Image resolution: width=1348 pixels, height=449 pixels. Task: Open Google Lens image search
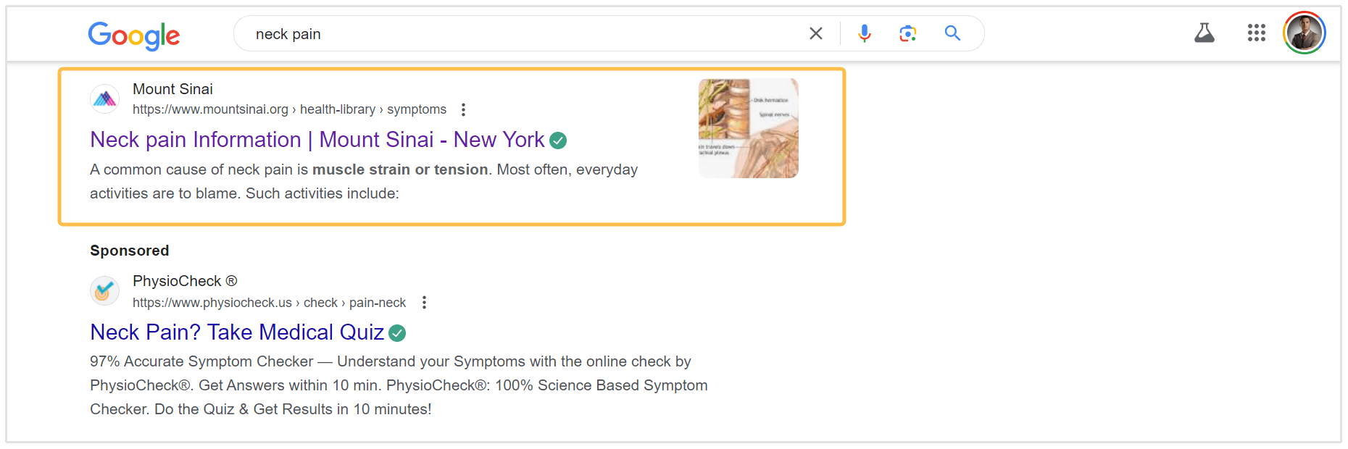point(907,33)
